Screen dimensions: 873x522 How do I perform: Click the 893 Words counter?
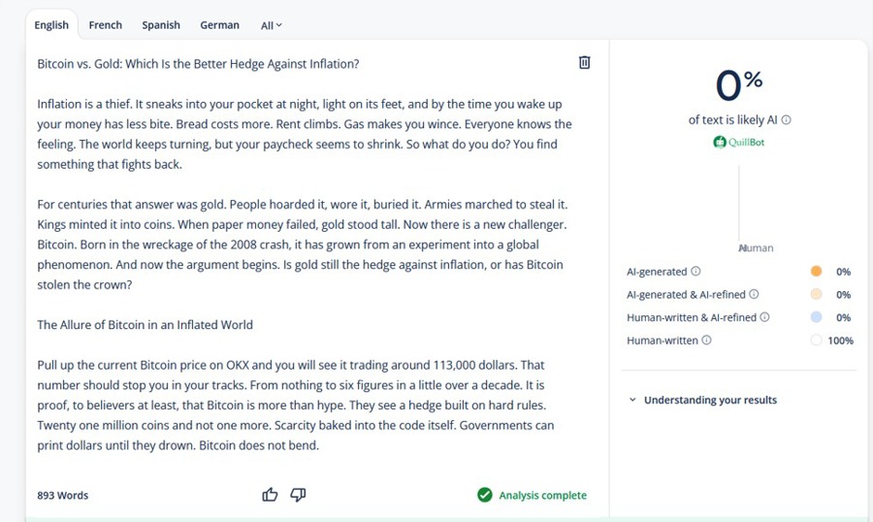coord(63,495)
